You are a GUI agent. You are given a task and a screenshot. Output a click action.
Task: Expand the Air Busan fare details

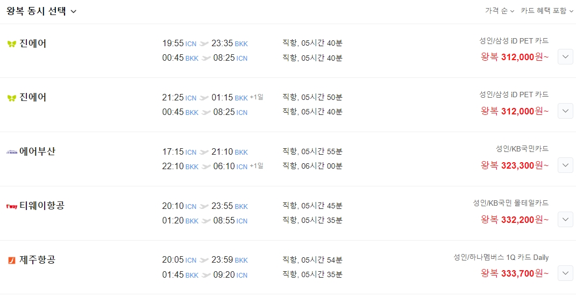(x=565, y=165)
